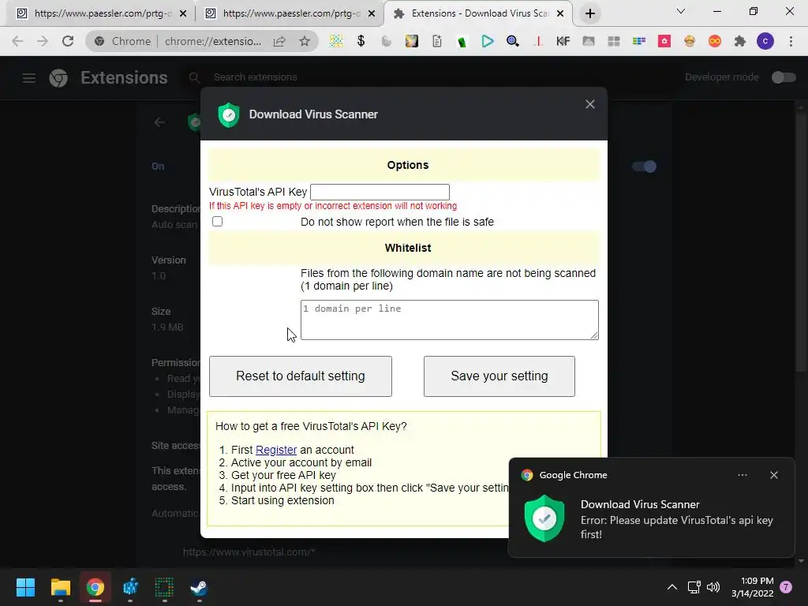808x606 pixels.
Task: Click the chrome://extensions address bar
Action: pos(213,41)
